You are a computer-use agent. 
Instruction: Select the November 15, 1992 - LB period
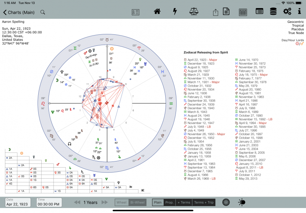[254, 119]
